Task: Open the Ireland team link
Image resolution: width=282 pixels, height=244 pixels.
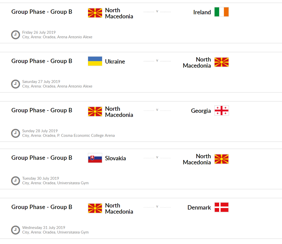Action: pyautogui.click(x=202, y=12)
